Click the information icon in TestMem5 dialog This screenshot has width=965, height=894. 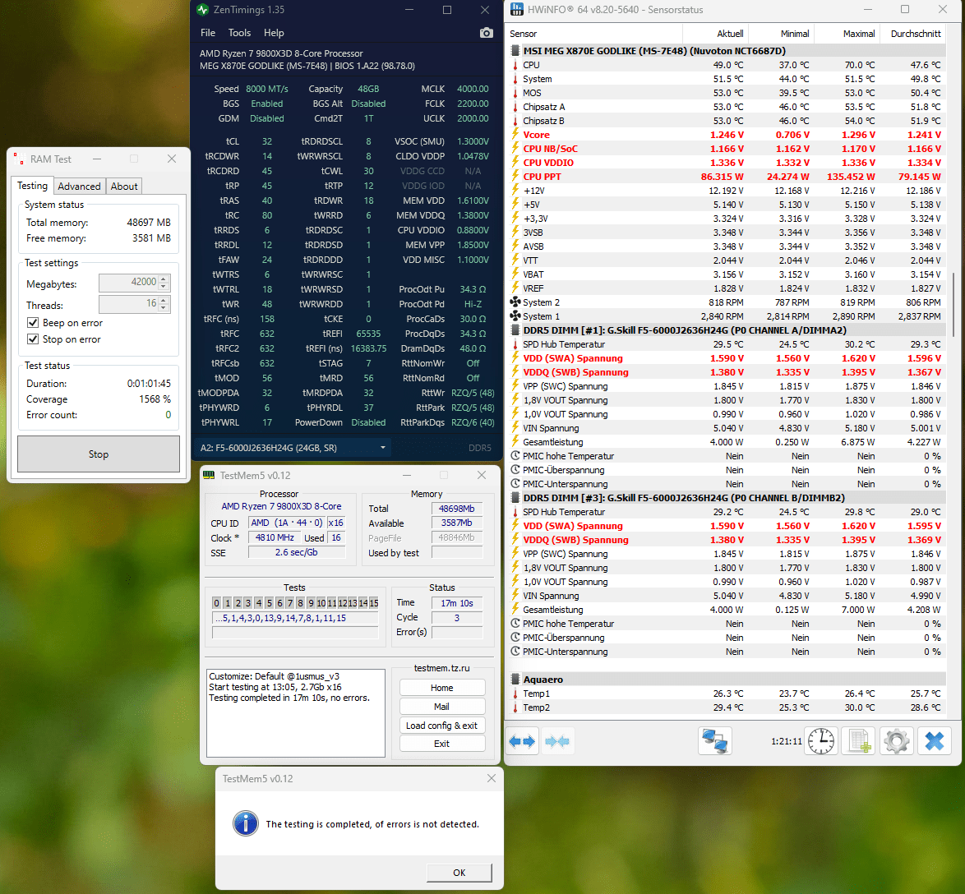[x=246, y=823]
